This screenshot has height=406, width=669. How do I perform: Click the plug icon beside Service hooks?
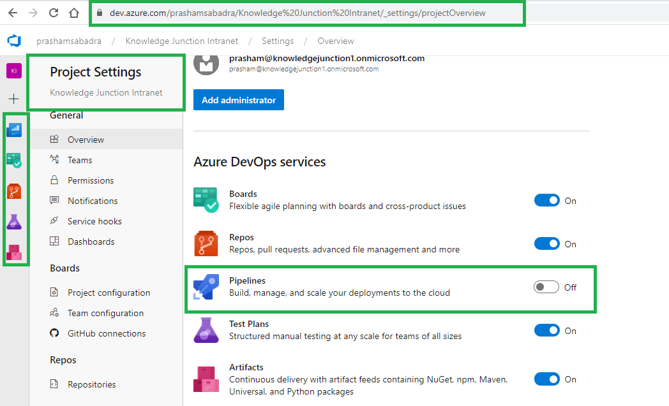[54, 221]
